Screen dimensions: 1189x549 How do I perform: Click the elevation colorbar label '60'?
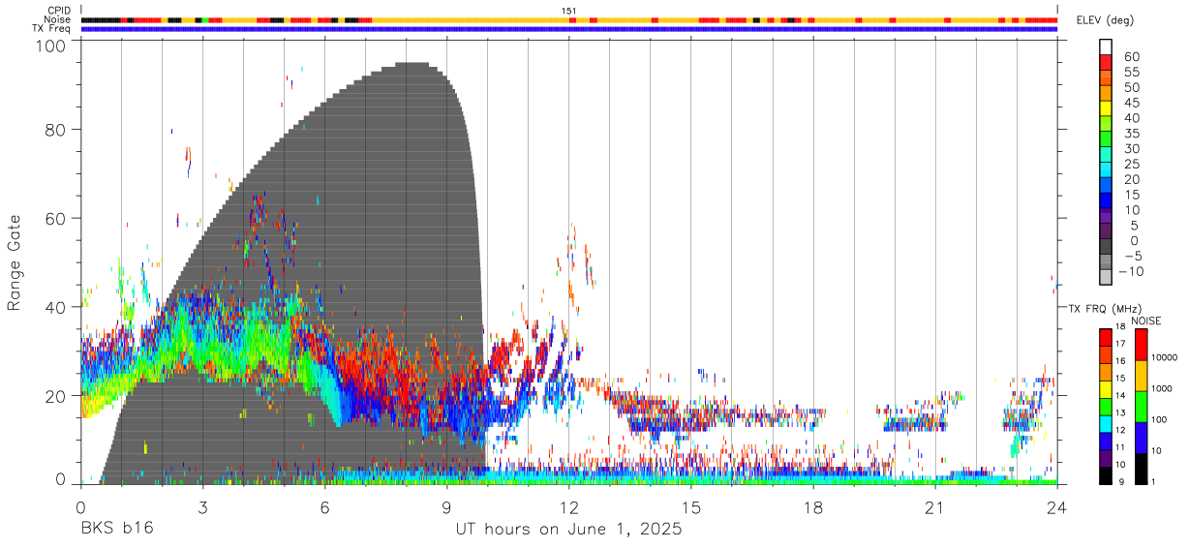(x=1130, y=56)
